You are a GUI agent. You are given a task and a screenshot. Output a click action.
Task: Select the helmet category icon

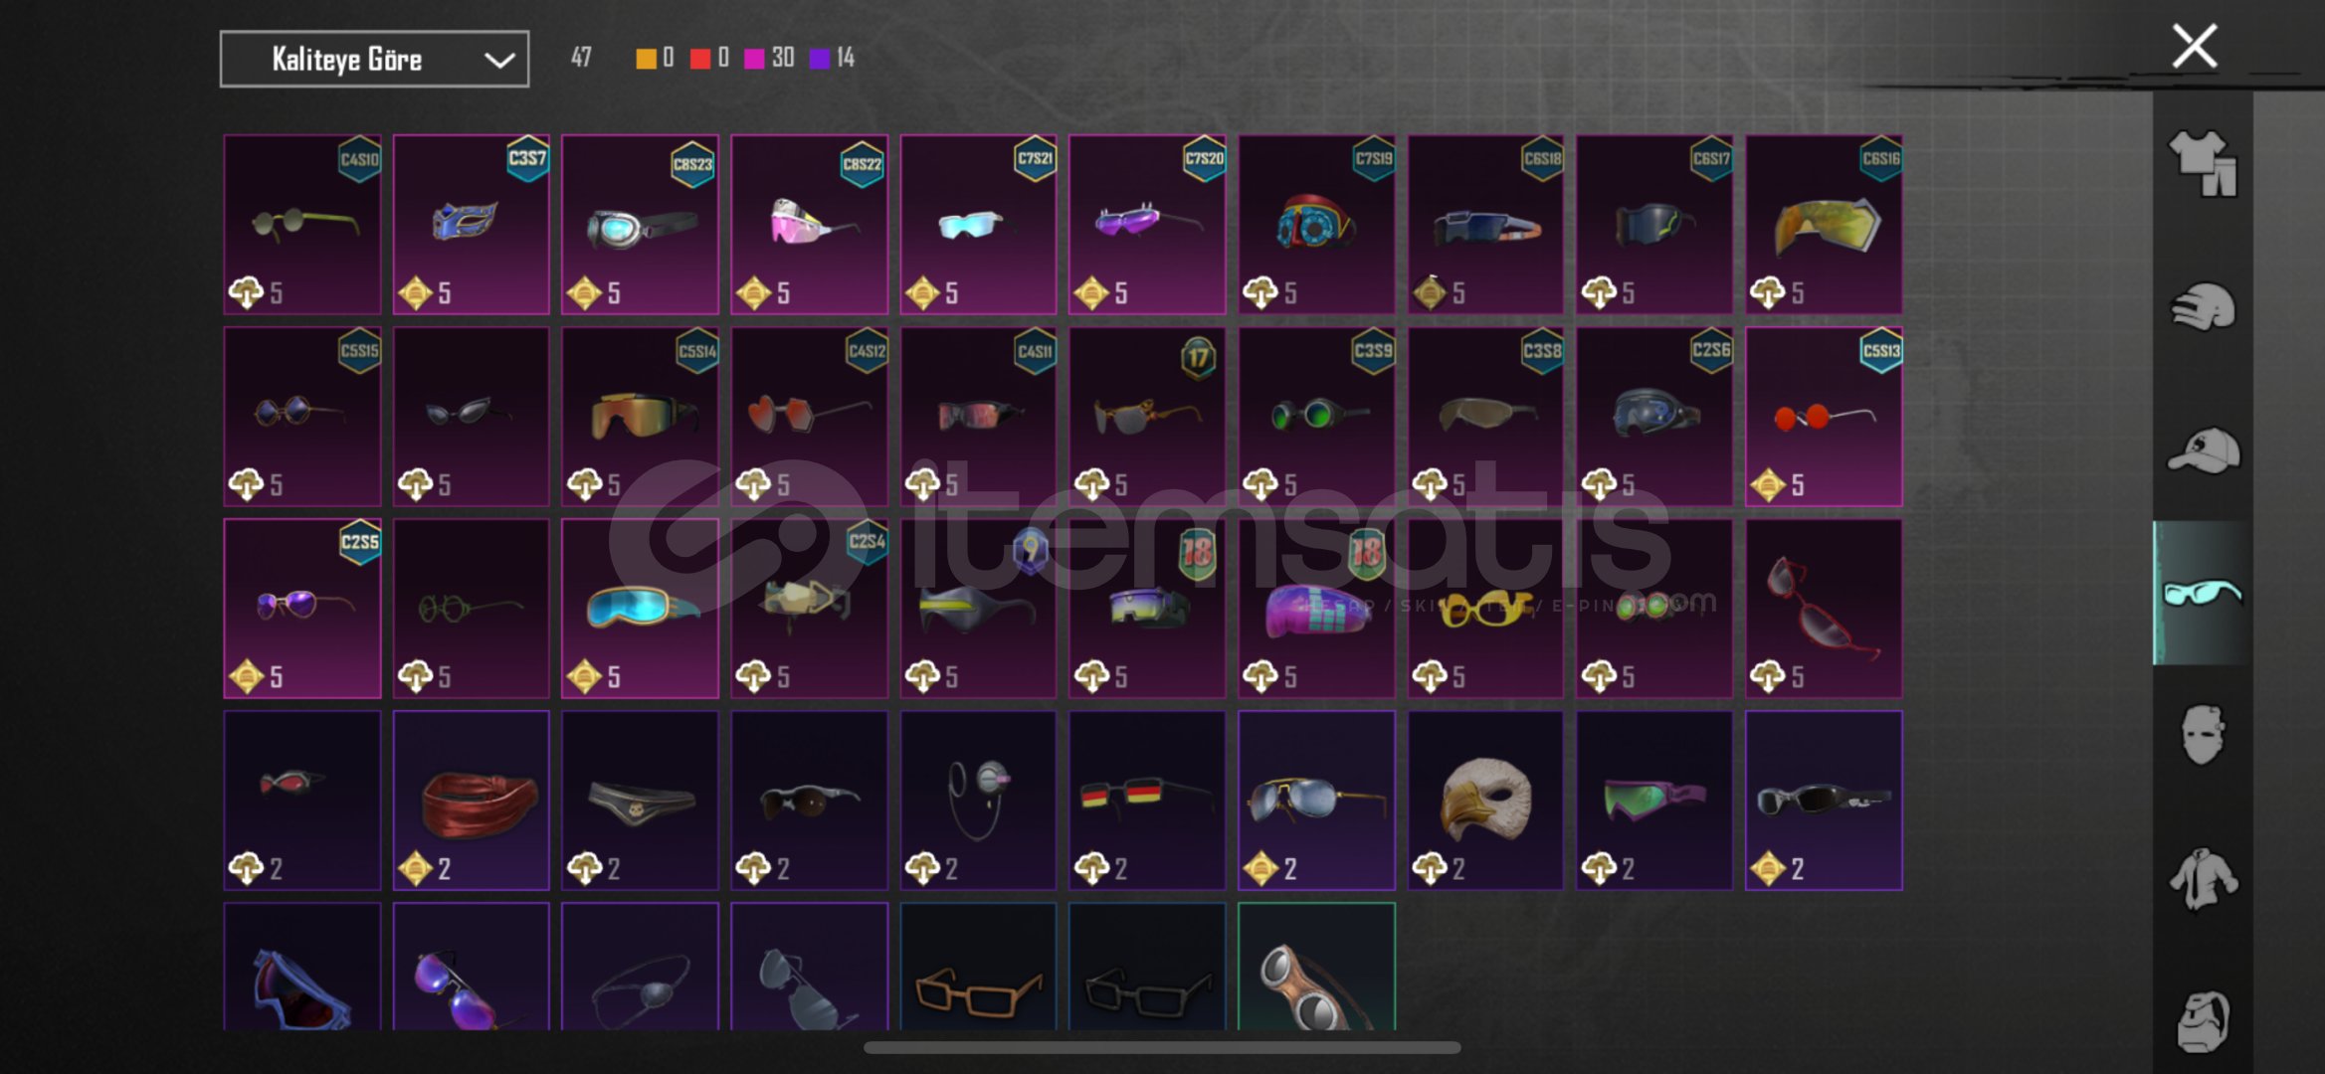click(x=2203, y=307)
